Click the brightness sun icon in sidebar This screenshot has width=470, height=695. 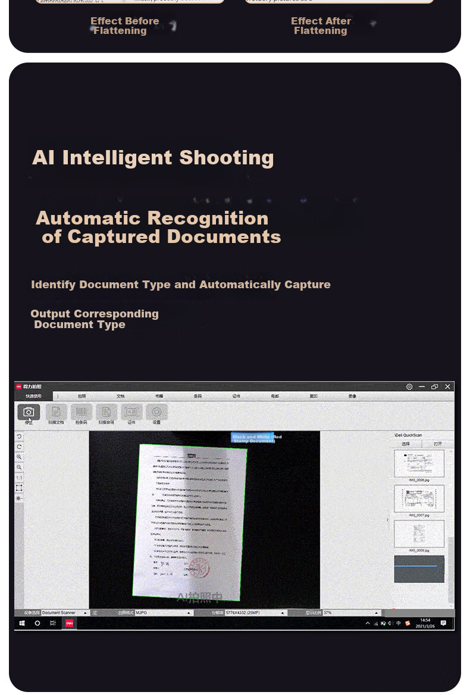coord(19,498)
